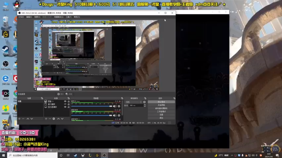Screen dimensions: 282x158
Task: Open the Edit menu in OBS
Action: (x=29, y=17)
